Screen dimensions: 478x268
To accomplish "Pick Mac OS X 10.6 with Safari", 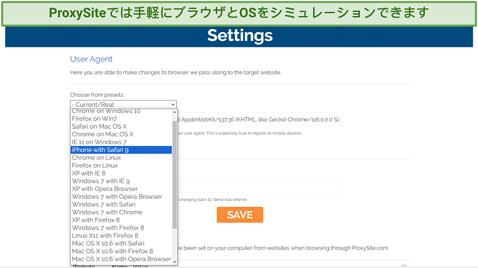I will (122, 244).
